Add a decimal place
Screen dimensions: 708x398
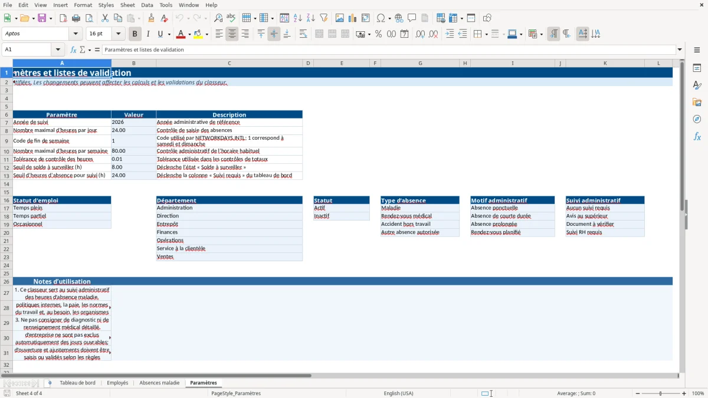coord(421,34)
